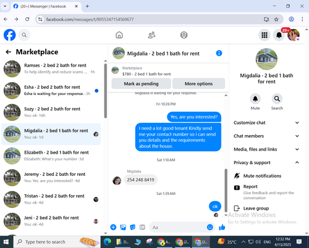Open the notifications bell in header

tap(279, 35)
